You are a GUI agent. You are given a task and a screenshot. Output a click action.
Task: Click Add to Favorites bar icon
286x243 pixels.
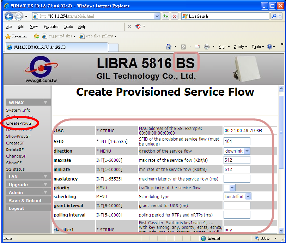[36, 36]
